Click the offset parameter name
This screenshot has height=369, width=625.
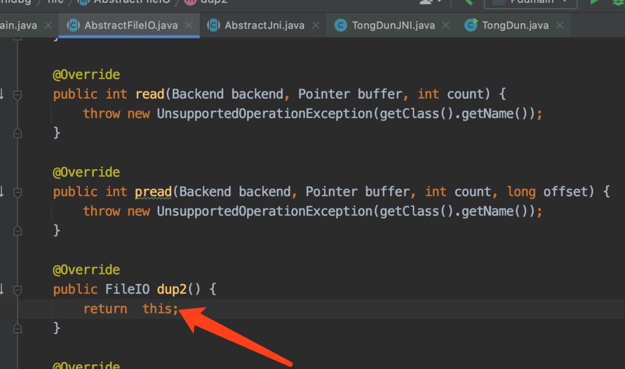coord(565,192)
